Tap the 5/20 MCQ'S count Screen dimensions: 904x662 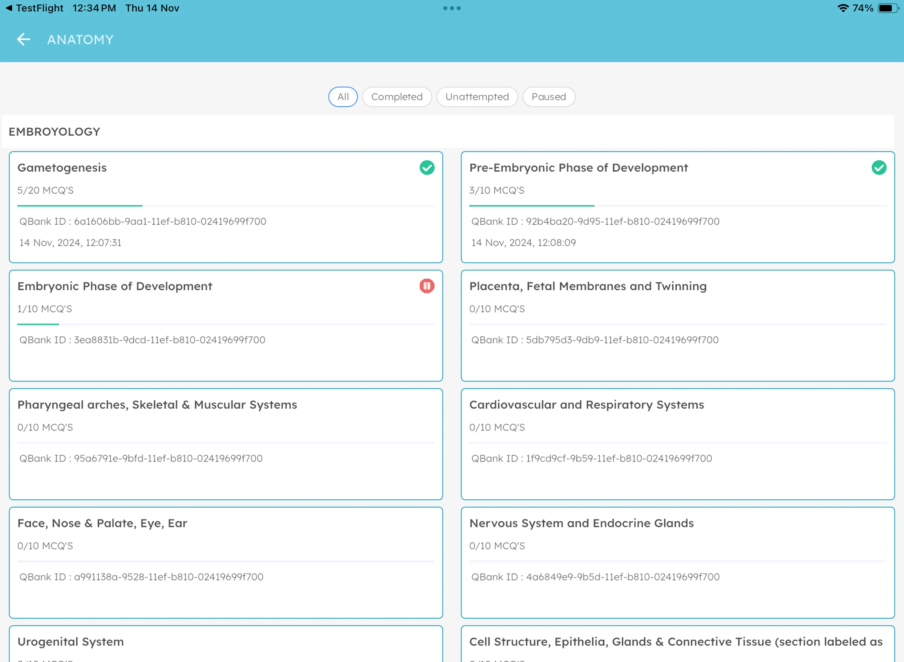click(x=45, y=190)
